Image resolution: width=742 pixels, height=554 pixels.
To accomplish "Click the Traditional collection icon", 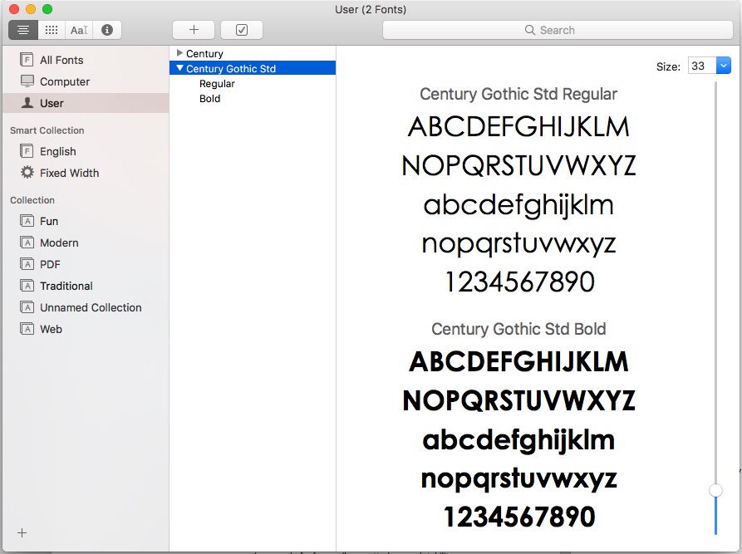I will (x=27, y=286).
